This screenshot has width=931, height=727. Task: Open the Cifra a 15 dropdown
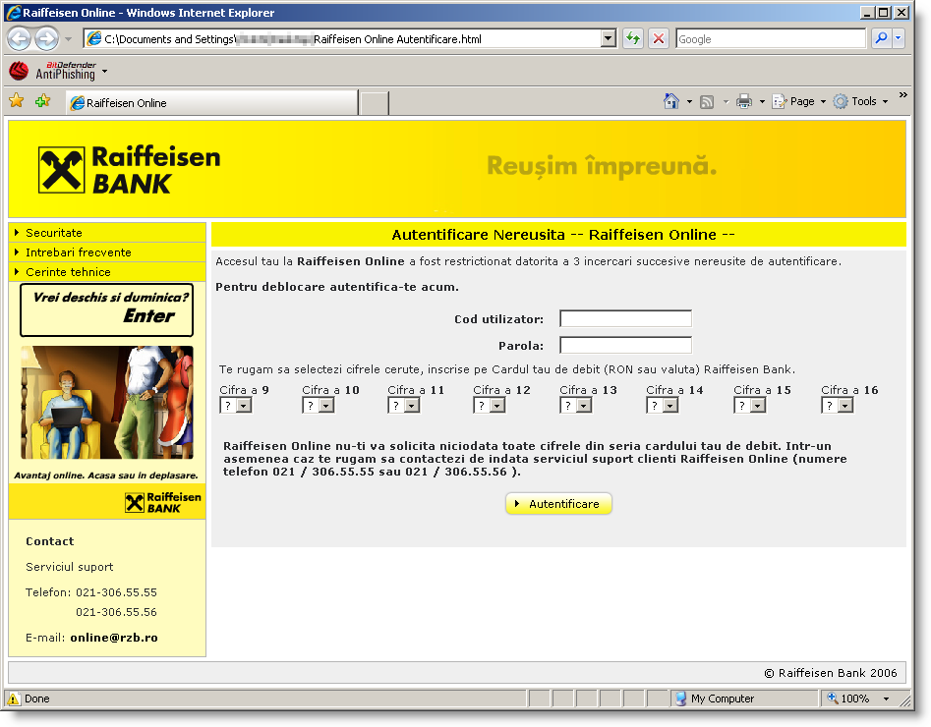(750, 406)
